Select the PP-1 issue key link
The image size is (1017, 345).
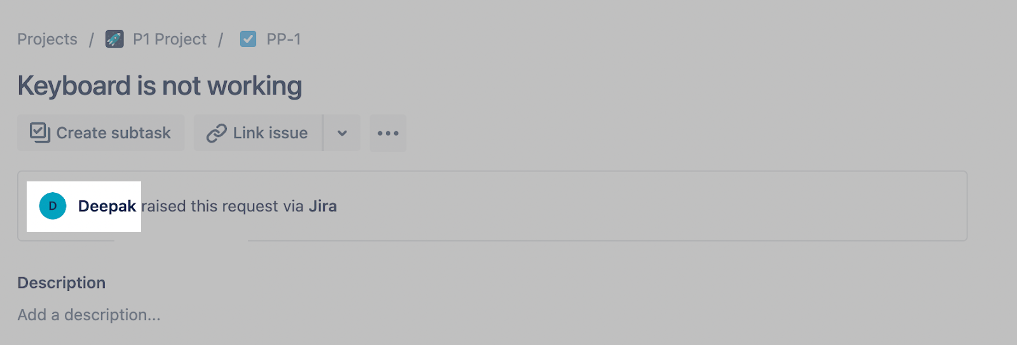(283, 39)
